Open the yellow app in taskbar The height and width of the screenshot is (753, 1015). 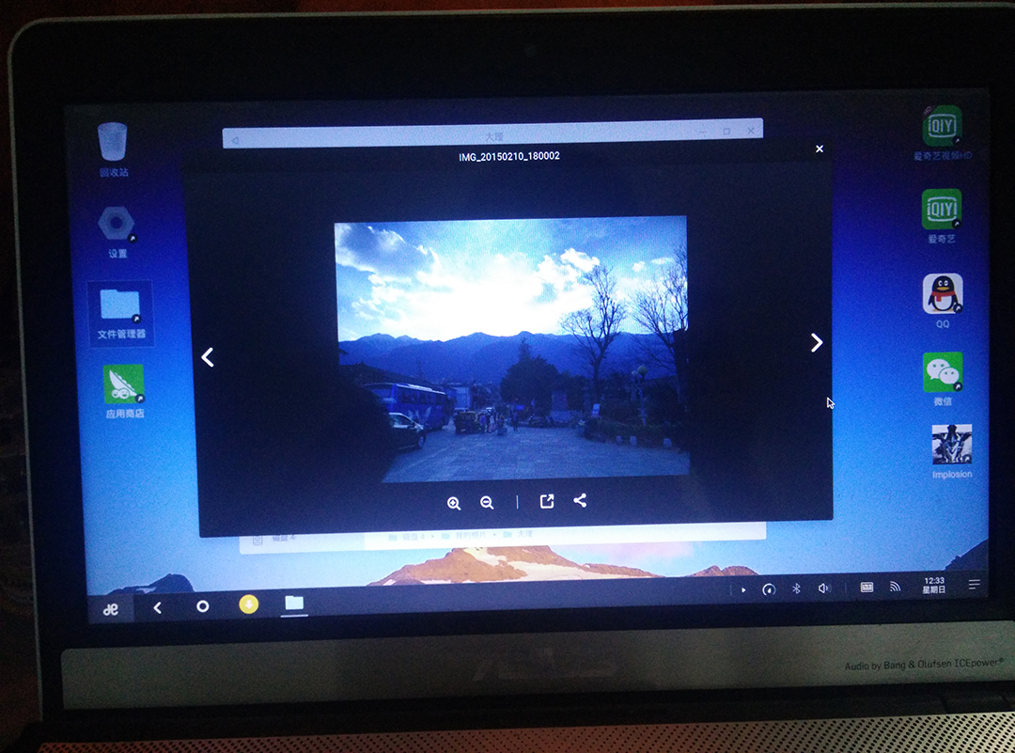(248, 604)
